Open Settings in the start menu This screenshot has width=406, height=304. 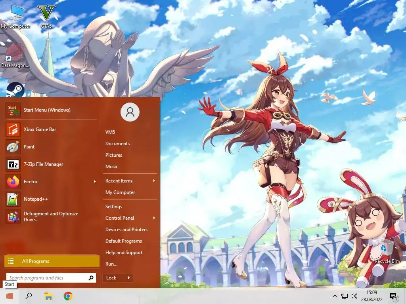[x=114, y=207]
